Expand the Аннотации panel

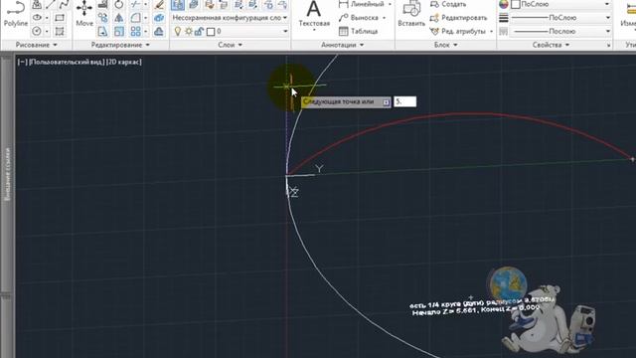click(342, 45)
